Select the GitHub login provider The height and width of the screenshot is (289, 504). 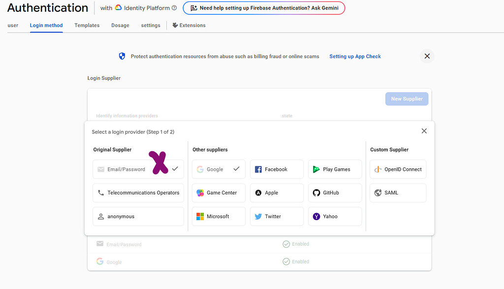tap(335, 193)
